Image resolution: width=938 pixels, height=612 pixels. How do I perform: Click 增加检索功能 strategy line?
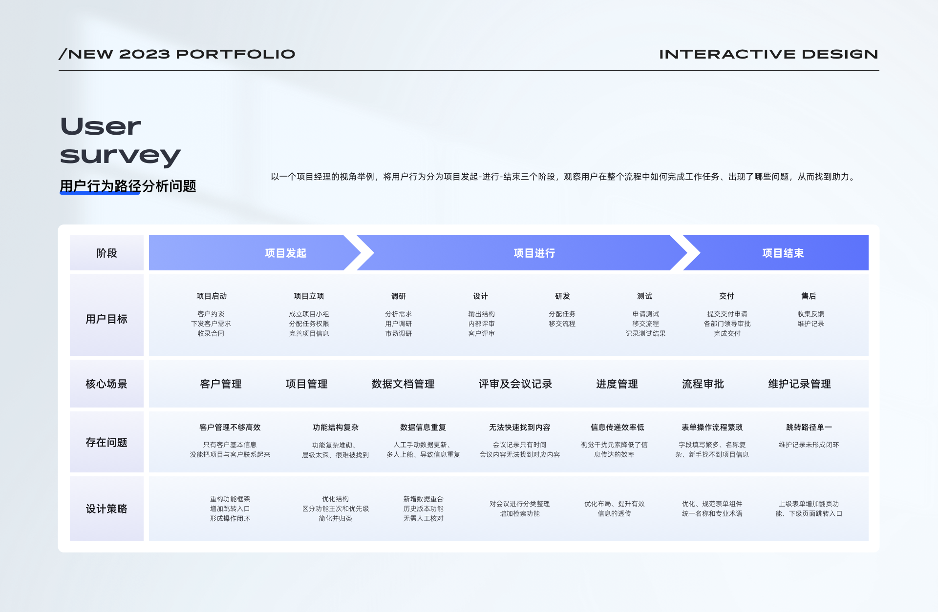click(x=520, y=513)
